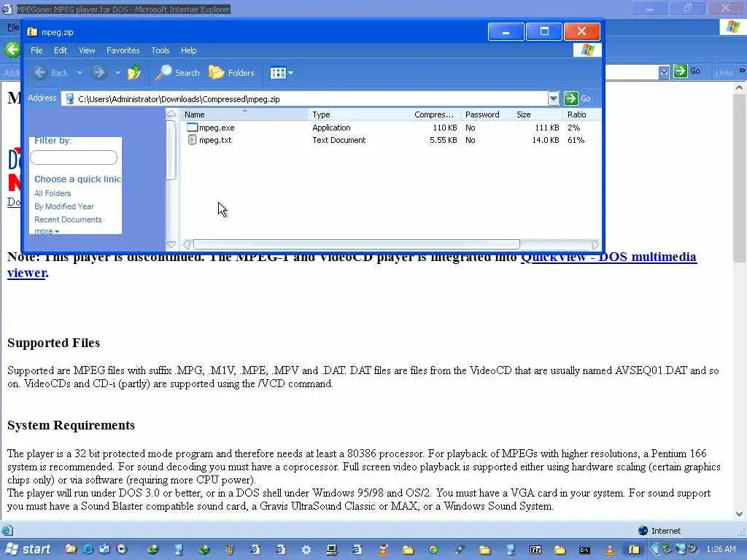Click the 'Application' type cell
Viewport: 747px width, 560px height.
click(x=331, y=128)
